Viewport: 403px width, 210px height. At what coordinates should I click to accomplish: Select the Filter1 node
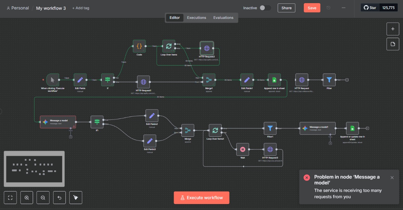coord(270,128)
